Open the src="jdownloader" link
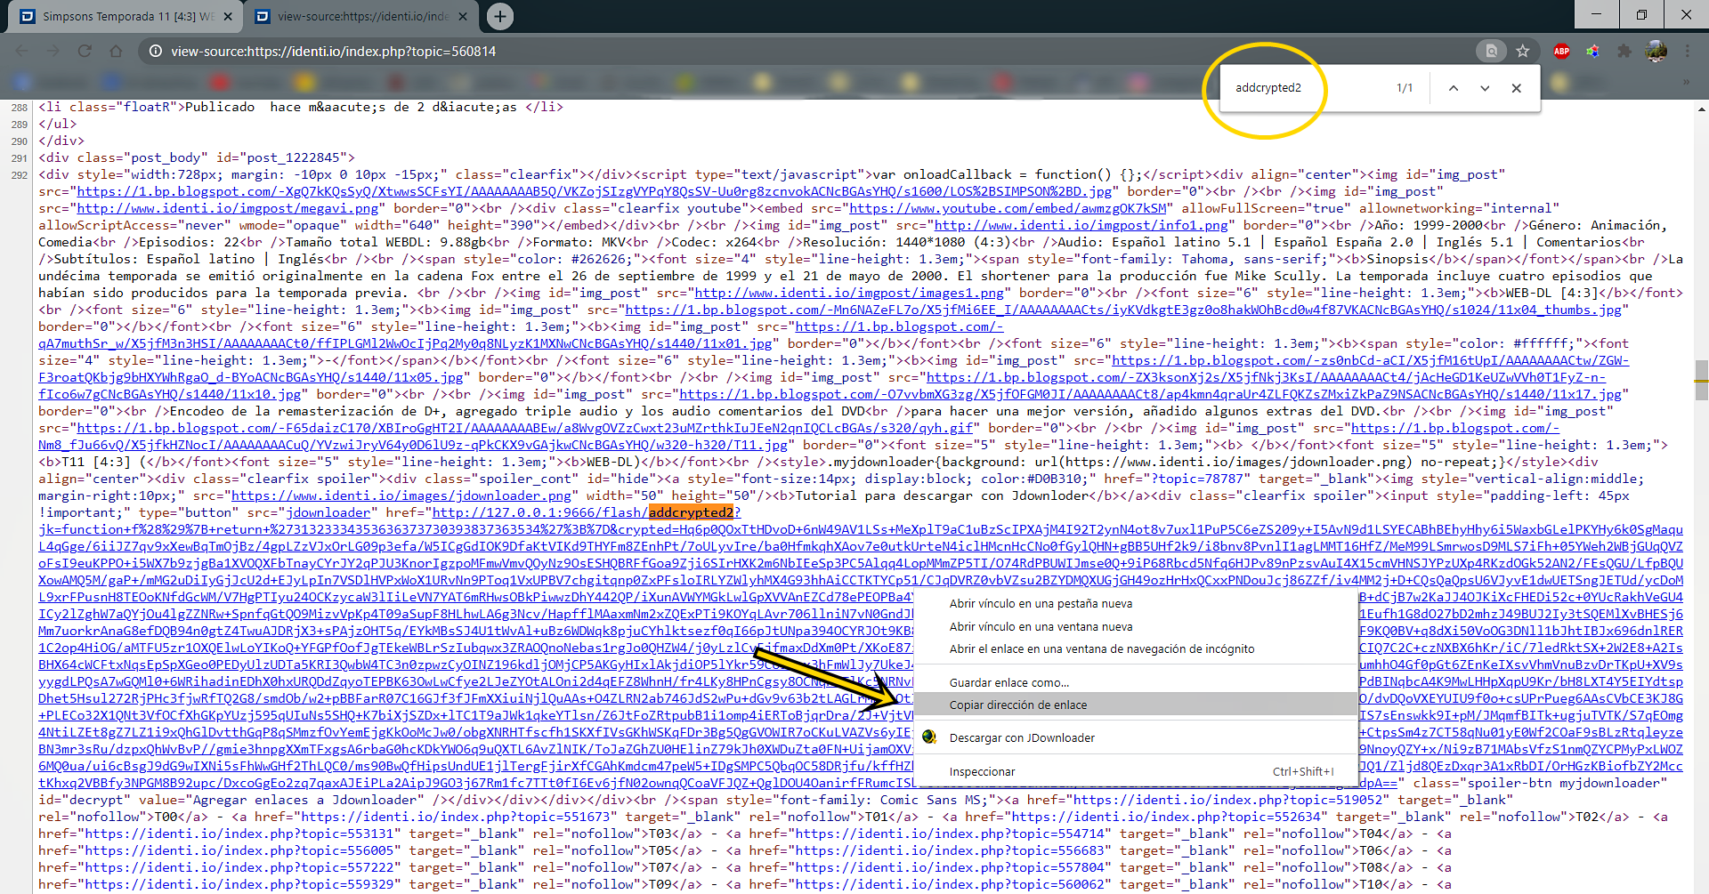This screenshot has width=1709, height=894. [x=328, y=512]
